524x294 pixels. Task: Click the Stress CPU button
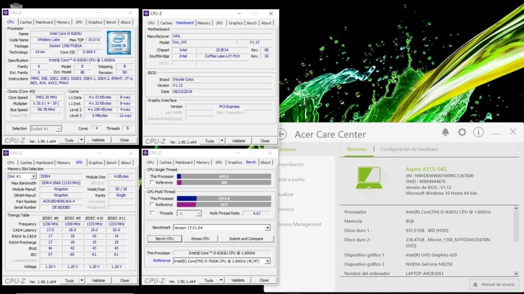(x=200, y=239)
